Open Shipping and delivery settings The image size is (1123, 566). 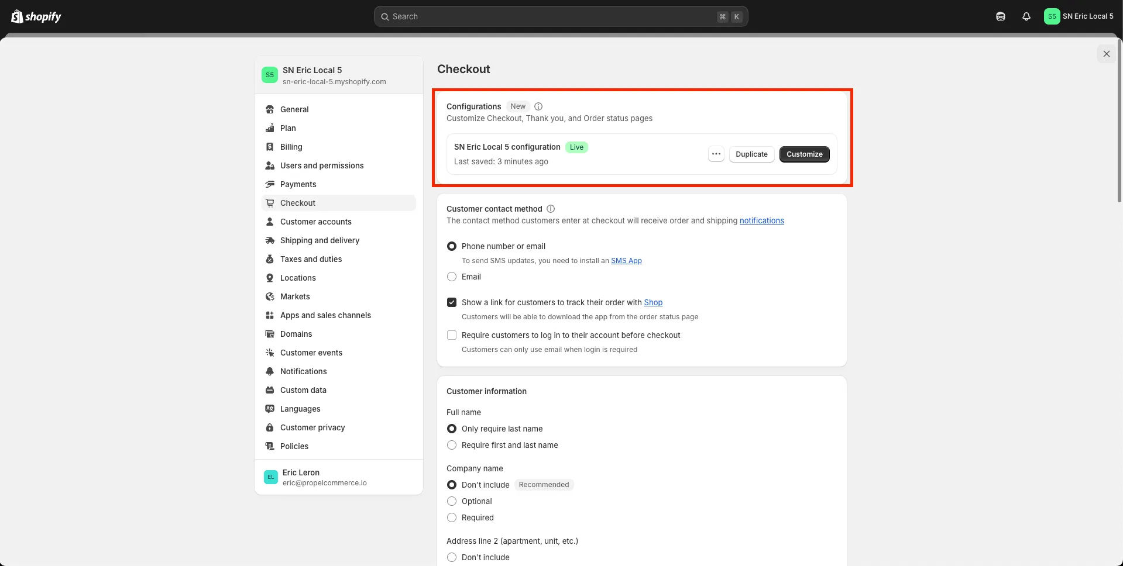click(x=338, y=240)
